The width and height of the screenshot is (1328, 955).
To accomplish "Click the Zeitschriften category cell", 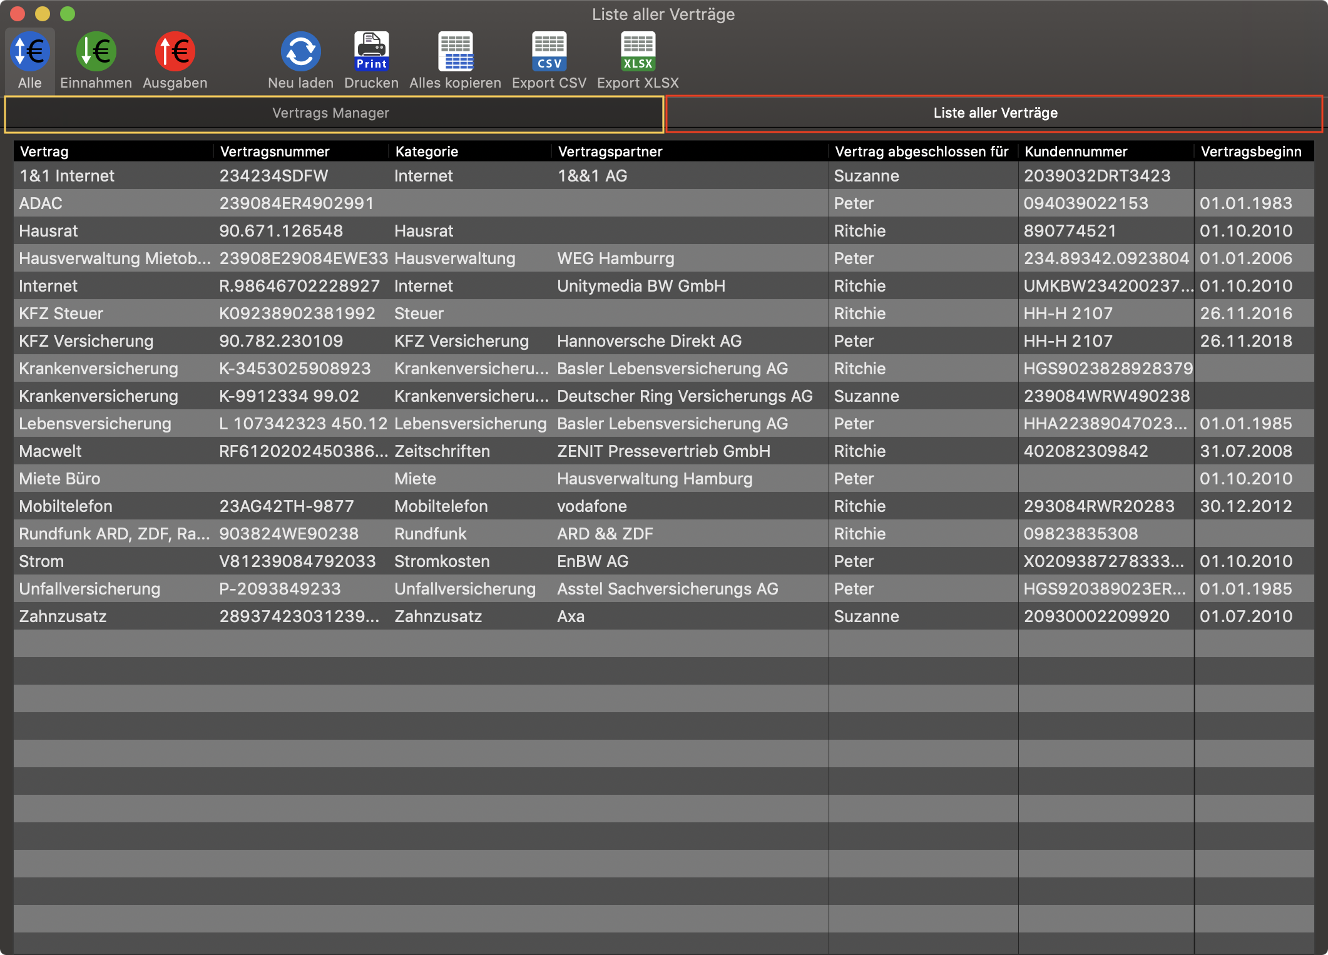I will pyautogui.click(x=442, y=451).
